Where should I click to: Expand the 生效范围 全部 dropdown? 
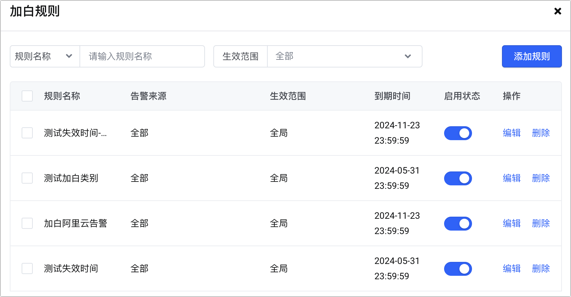pos(344,56)
